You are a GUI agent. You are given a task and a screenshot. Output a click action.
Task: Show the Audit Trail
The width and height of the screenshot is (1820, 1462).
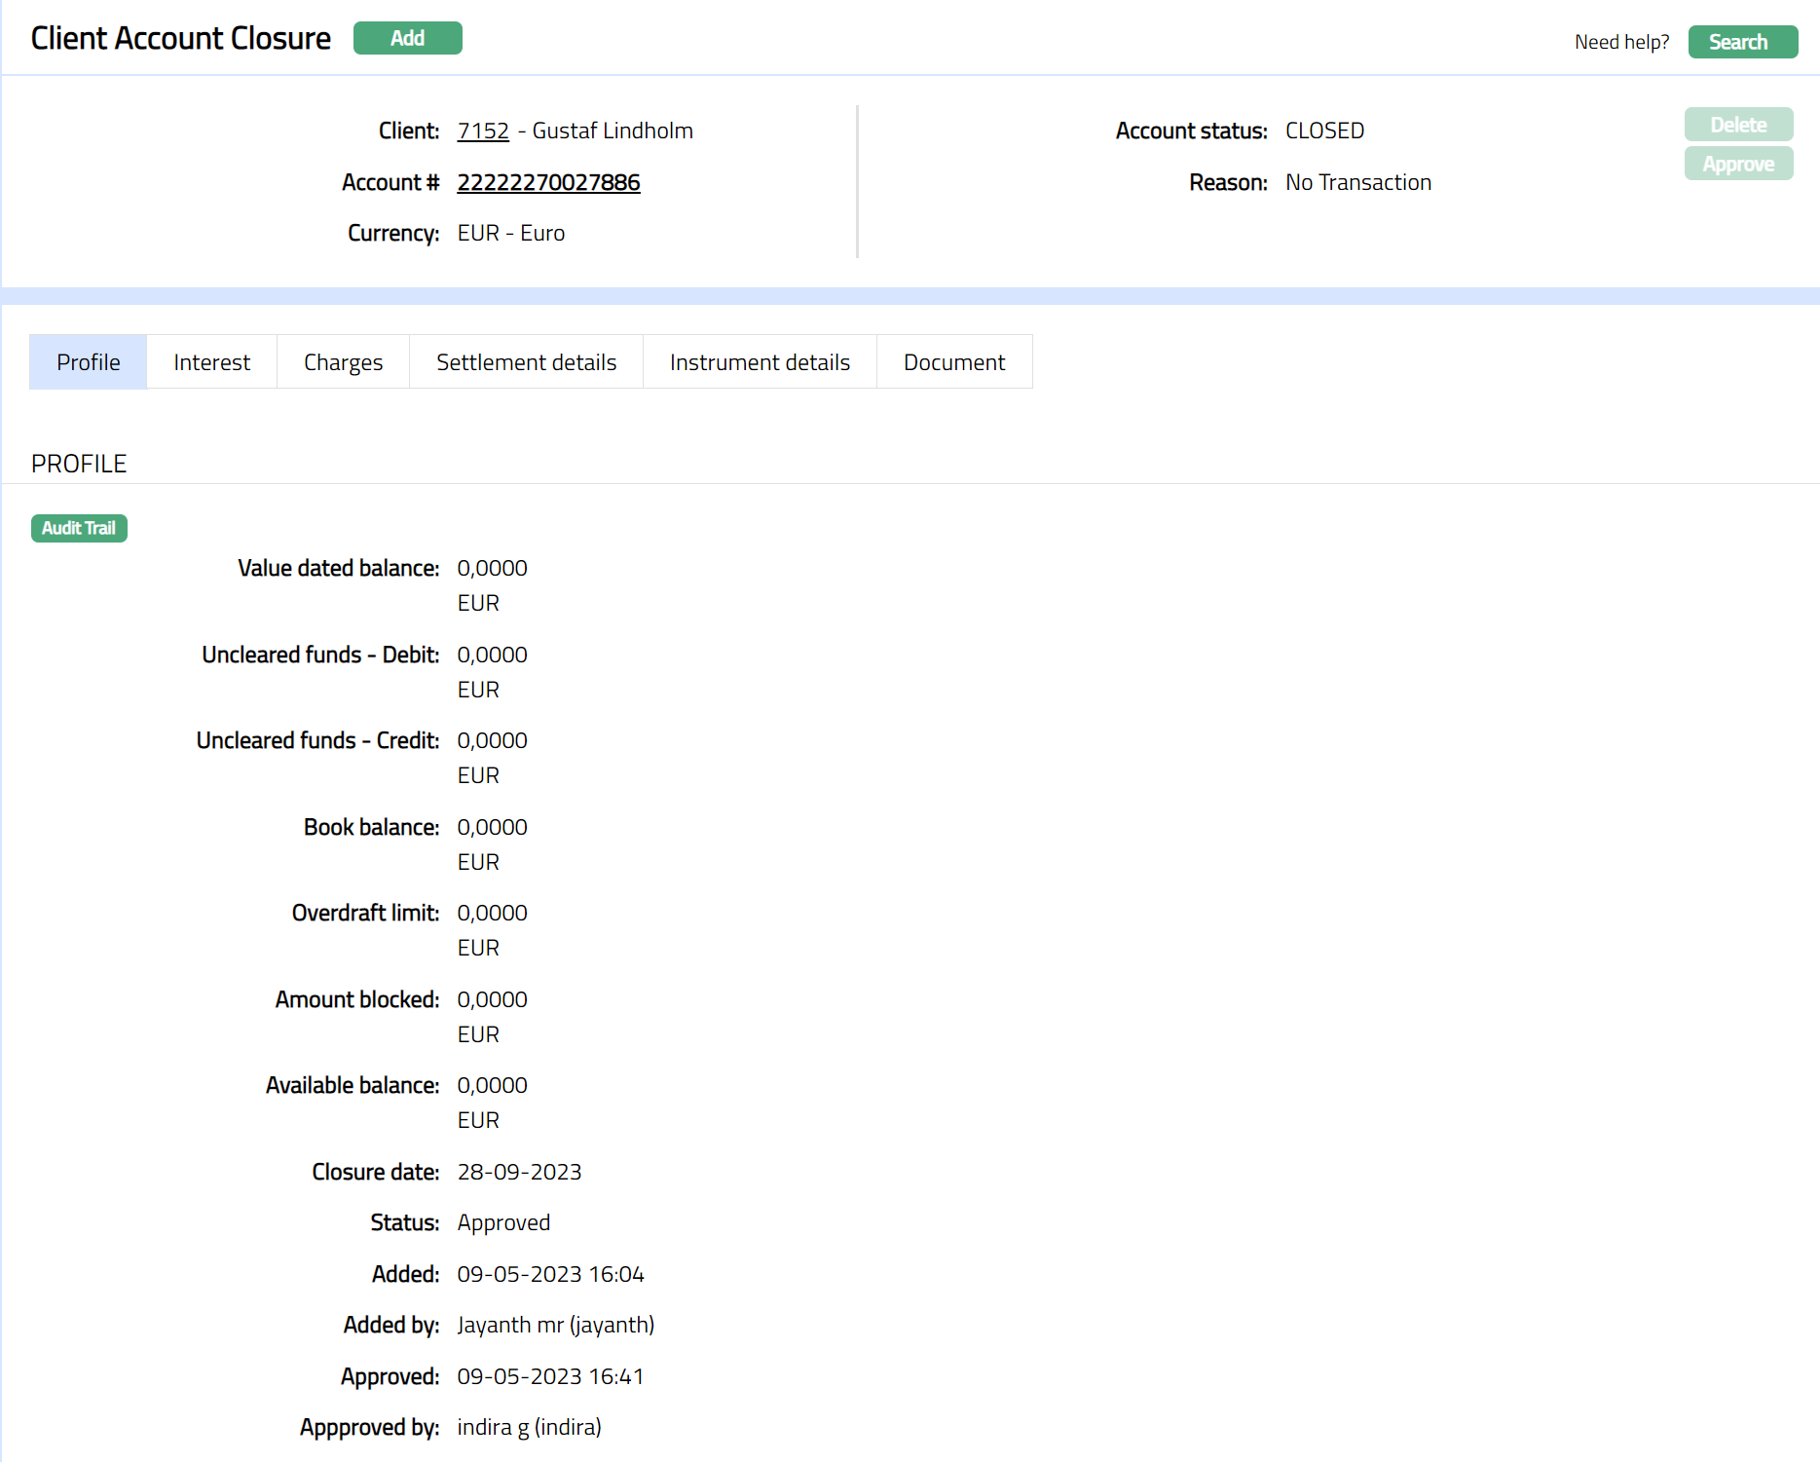coord(79,528)
